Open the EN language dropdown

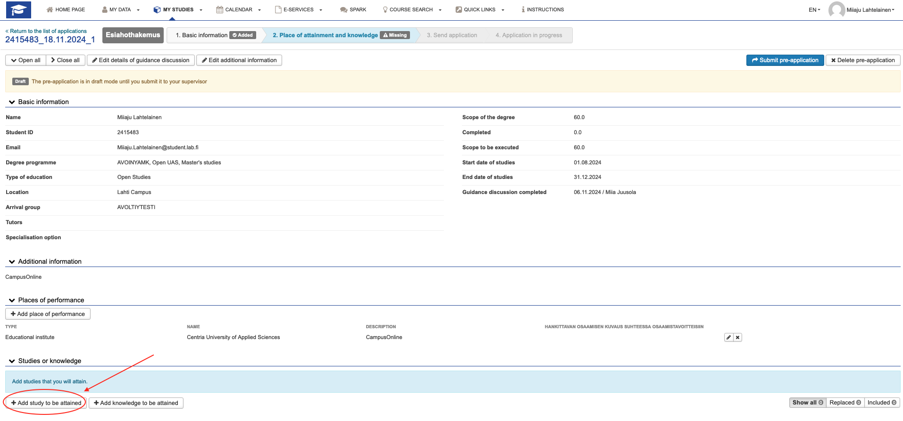coord(814,10)
